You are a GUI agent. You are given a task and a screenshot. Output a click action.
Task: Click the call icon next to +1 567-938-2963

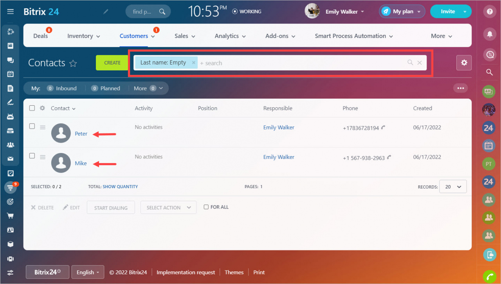tap(389, 158)
